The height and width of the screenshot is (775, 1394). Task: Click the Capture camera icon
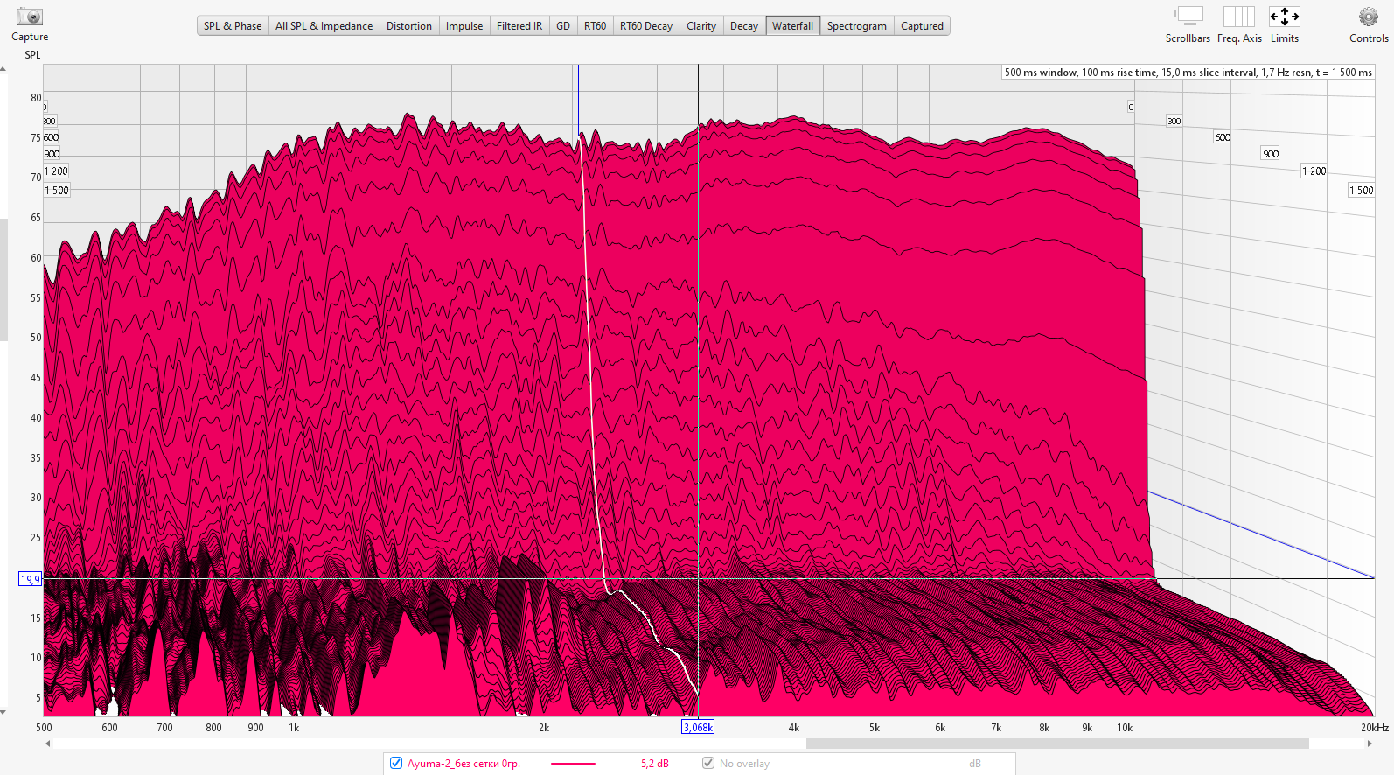tap(29, 17)
